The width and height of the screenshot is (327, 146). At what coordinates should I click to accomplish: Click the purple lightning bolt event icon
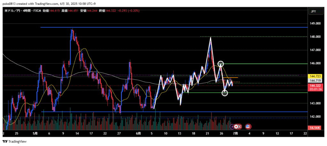pyautogui.click(x=232, y=127)
